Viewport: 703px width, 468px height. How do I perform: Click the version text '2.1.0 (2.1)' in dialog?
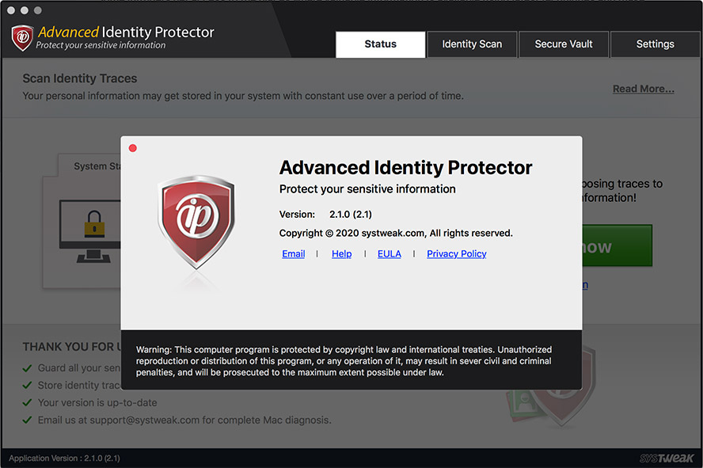(x=351, y=215)
